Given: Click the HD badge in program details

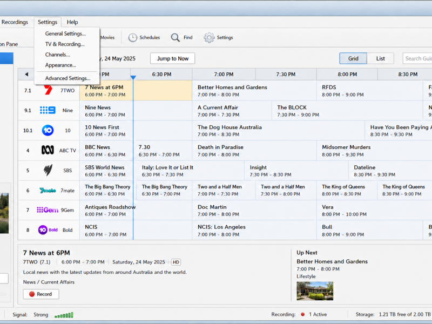Looking at the screenshot, I should pyautogui.click(x=176, y=262).
